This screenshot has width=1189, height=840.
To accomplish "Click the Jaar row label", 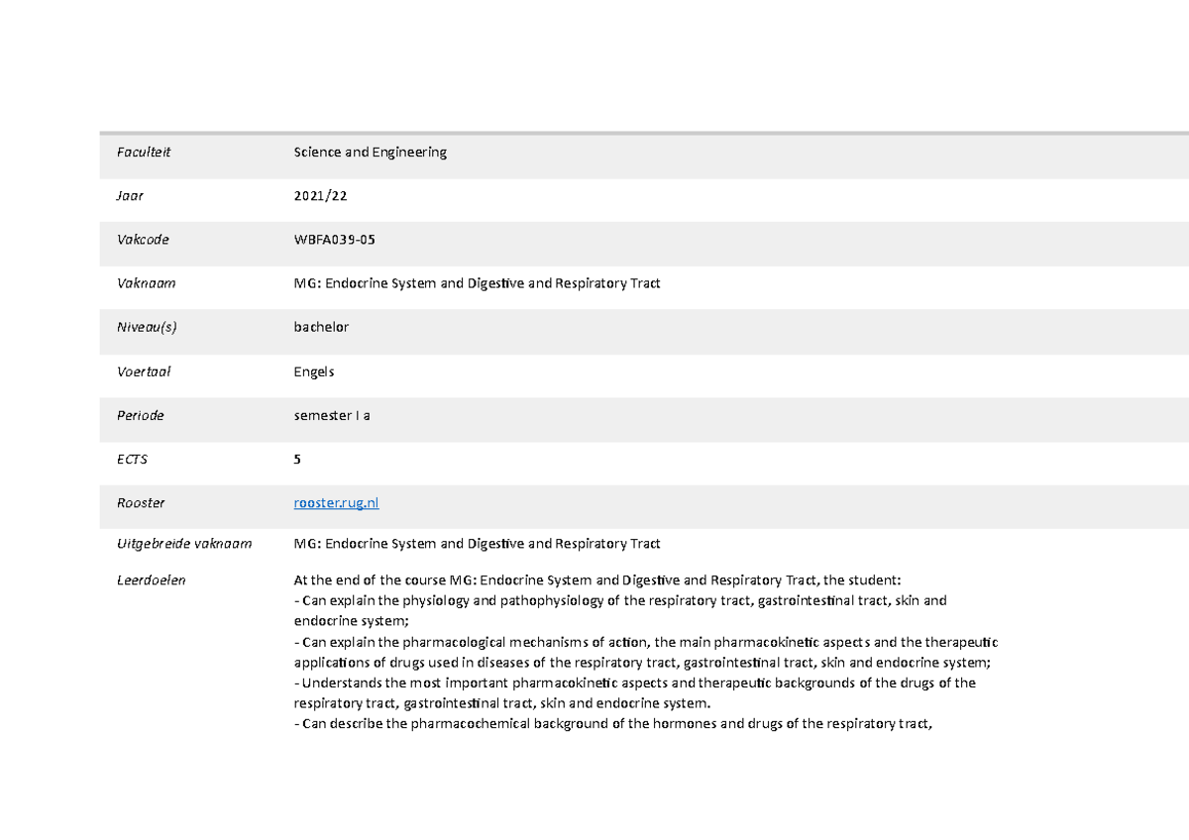I will (x=130, y=196).
